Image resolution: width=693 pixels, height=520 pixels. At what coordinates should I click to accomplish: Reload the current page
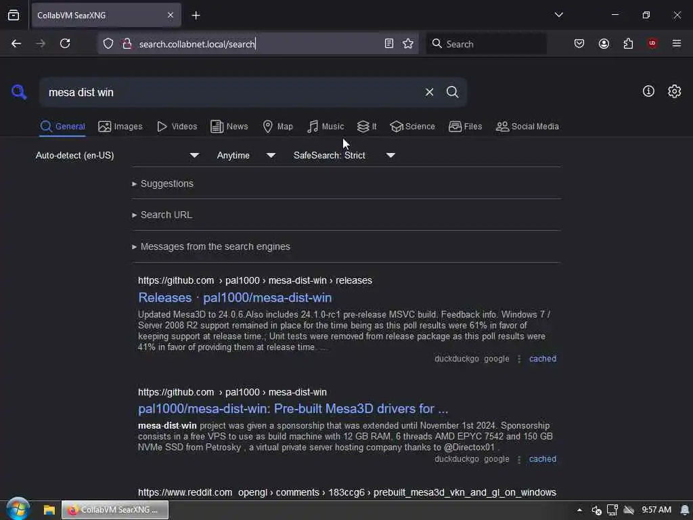coord(65,43)
